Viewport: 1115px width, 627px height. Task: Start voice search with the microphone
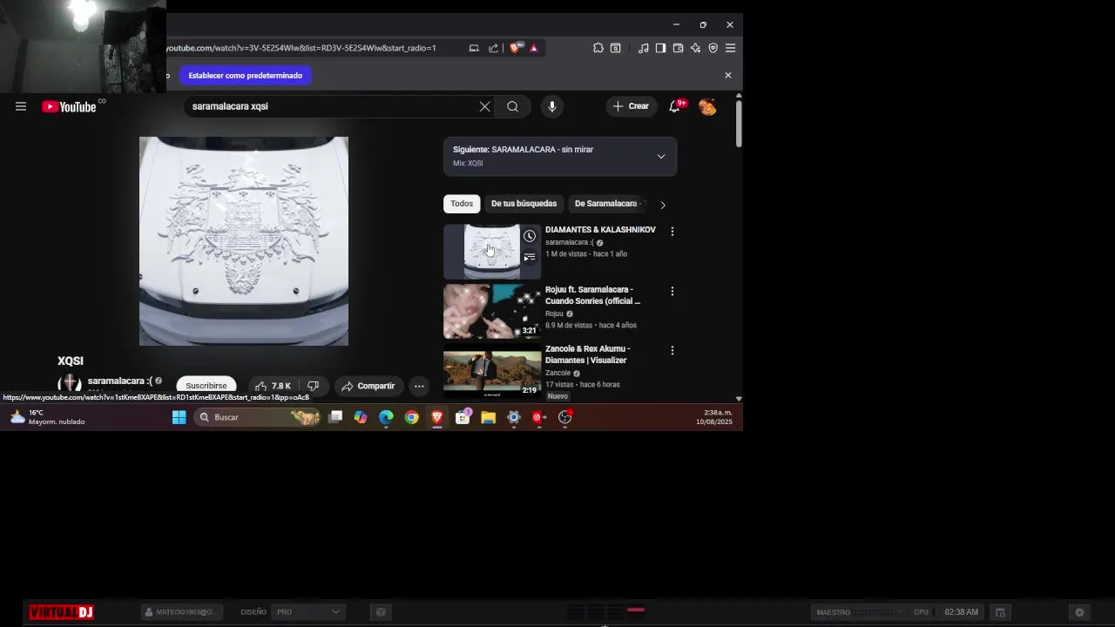point(551,106)
